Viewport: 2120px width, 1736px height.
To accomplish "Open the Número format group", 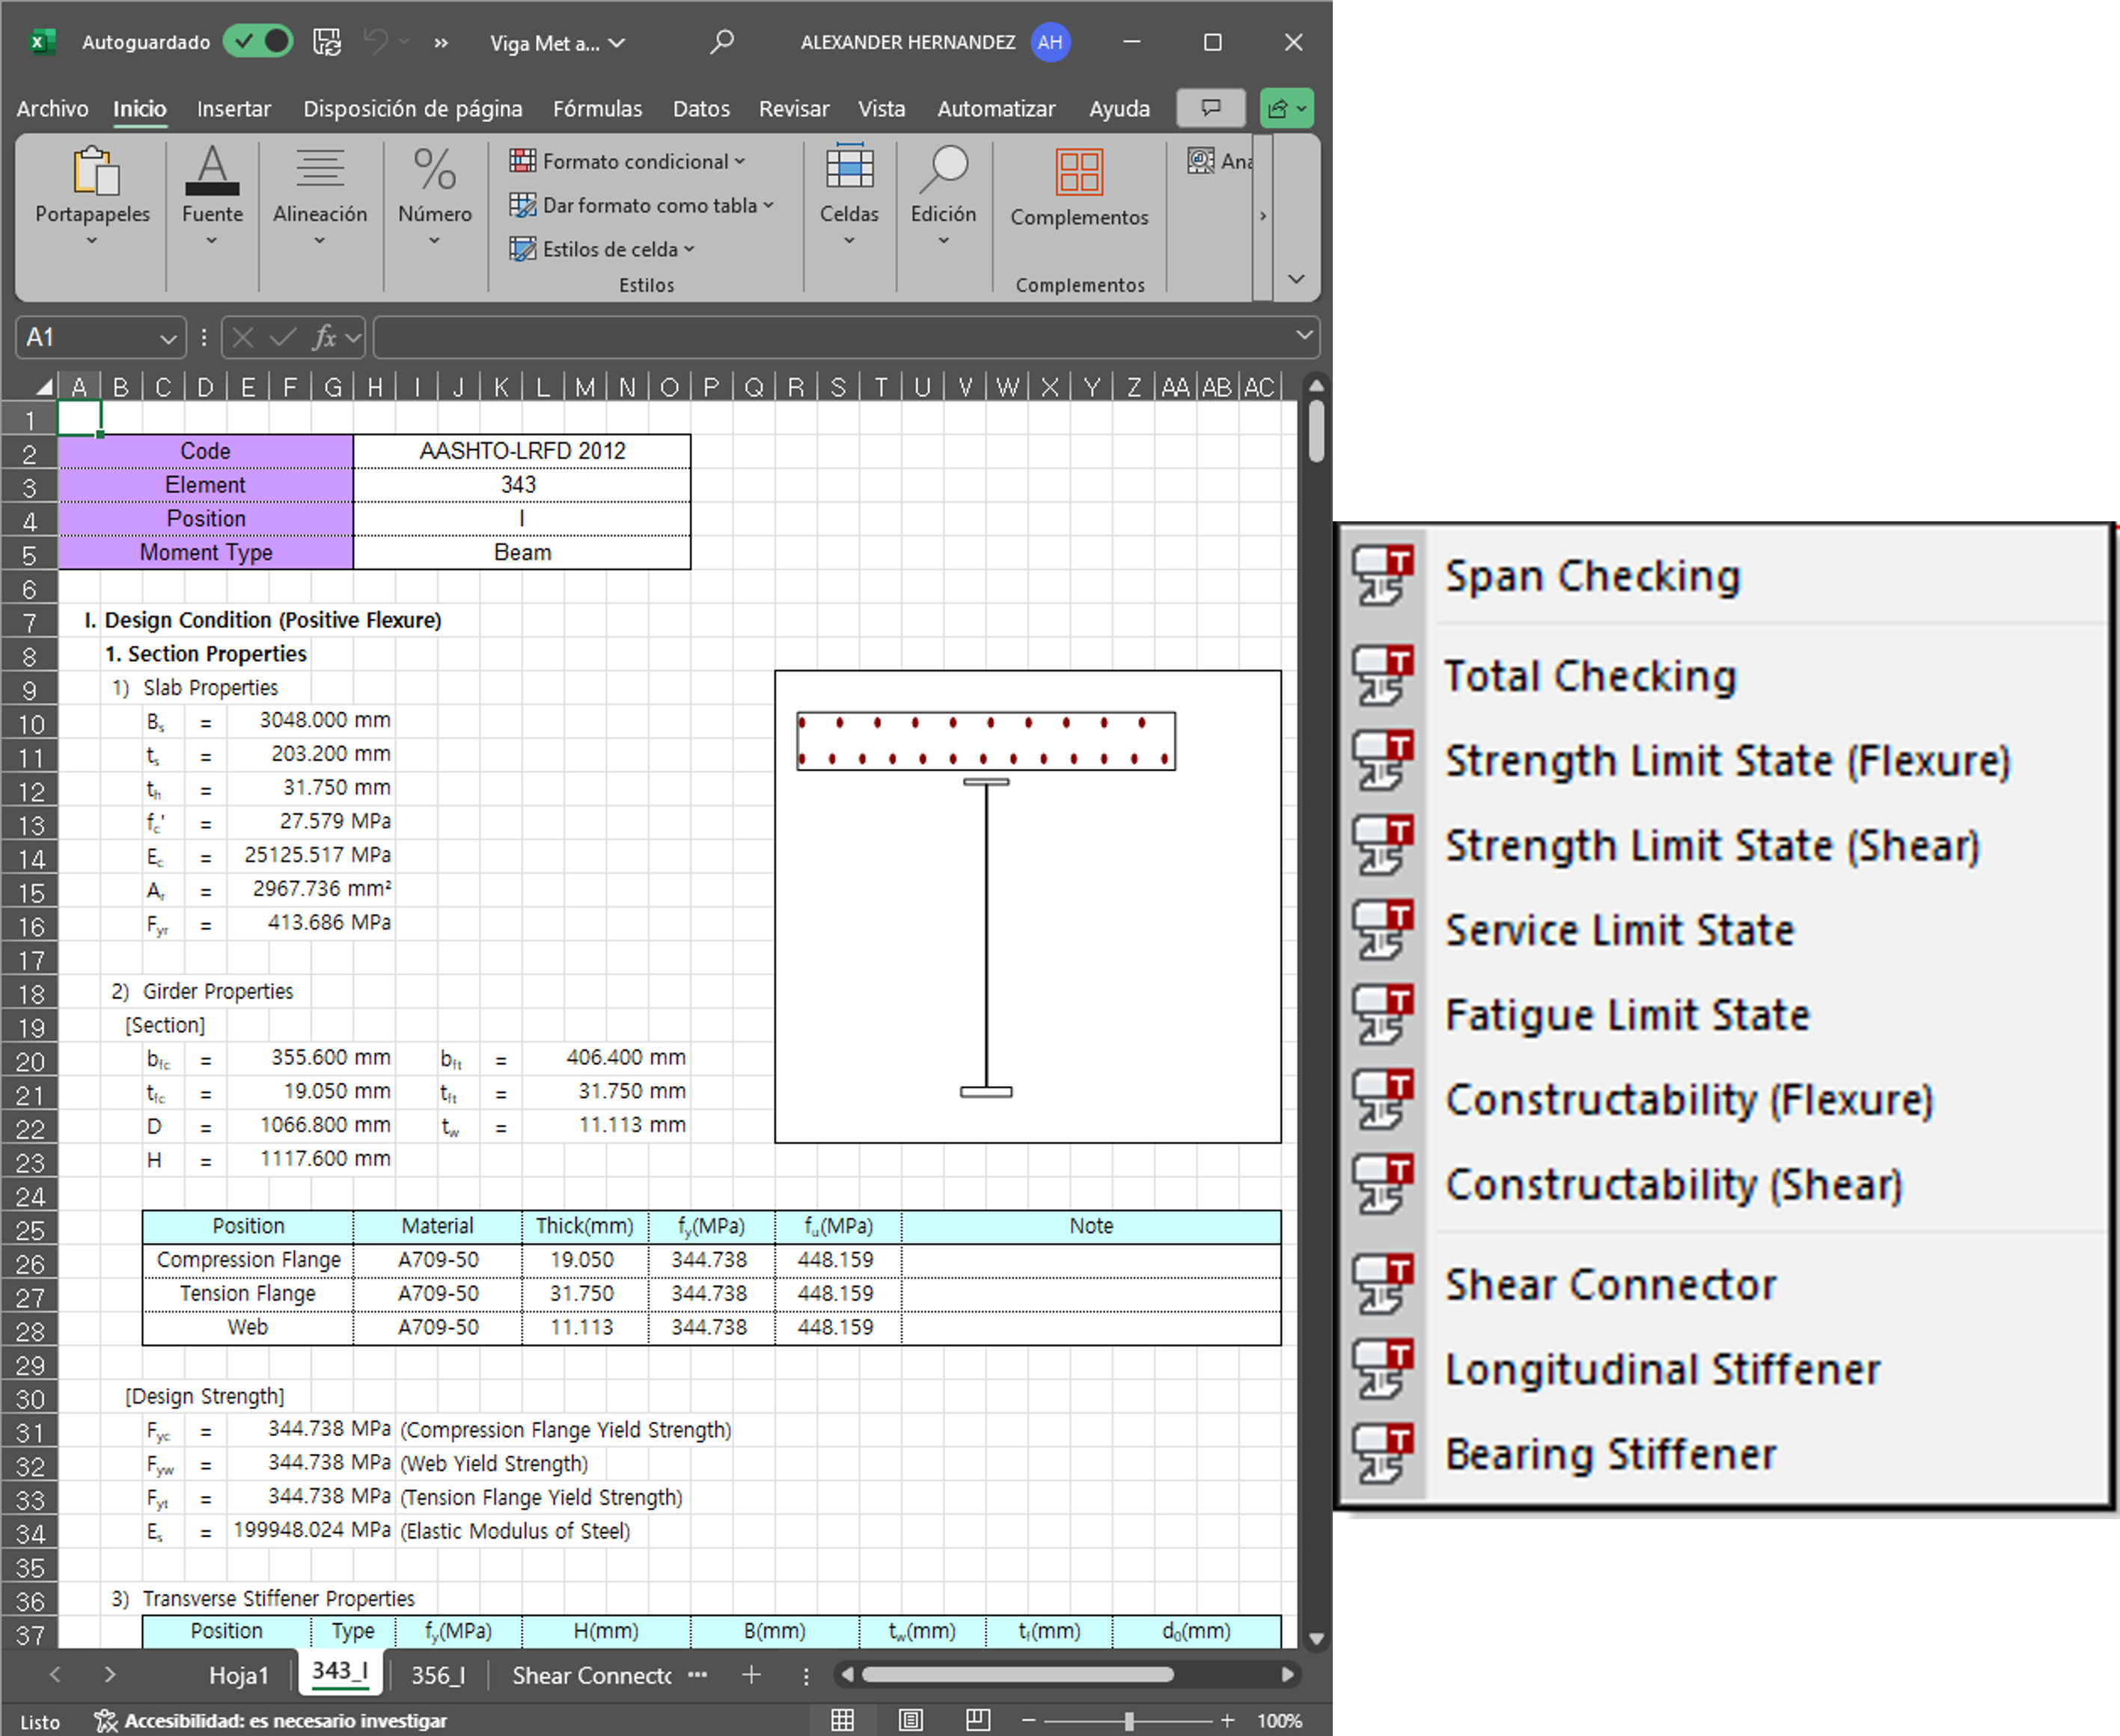I will (434, 197).
